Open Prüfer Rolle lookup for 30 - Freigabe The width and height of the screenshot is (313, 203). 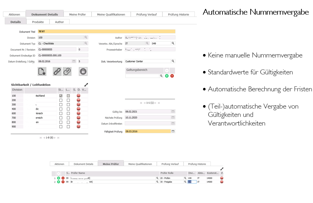coord(185,182)
